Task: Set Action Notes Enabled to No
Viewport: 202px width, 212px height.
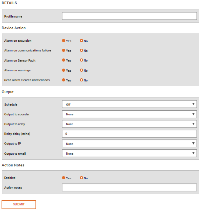Action: tap(82, 178)
